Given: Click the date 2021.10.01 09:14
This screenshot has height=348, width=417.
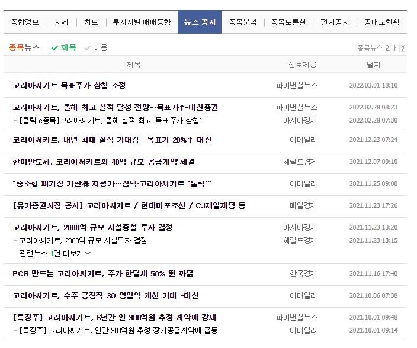Looking at the screenshot, I should [373, 330].
